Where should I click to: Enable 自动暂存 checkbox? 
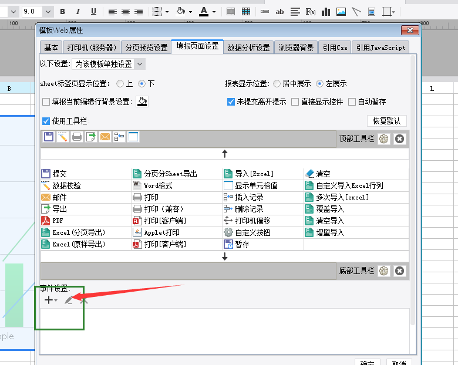point(352,102)
